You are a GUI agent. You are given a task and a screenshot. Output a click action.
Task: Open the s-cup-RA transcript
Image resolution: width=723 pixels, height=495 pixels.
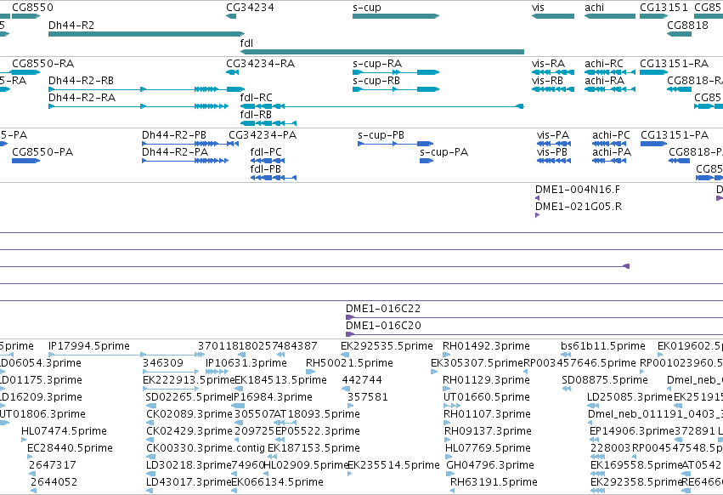(x=377, y=63)
